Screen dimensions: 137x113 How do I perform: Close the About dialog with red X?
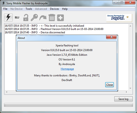tap(112, 37)
